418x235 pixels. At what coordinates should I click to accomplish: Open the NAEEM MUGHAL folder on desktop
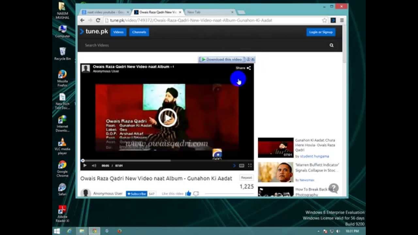62,10
